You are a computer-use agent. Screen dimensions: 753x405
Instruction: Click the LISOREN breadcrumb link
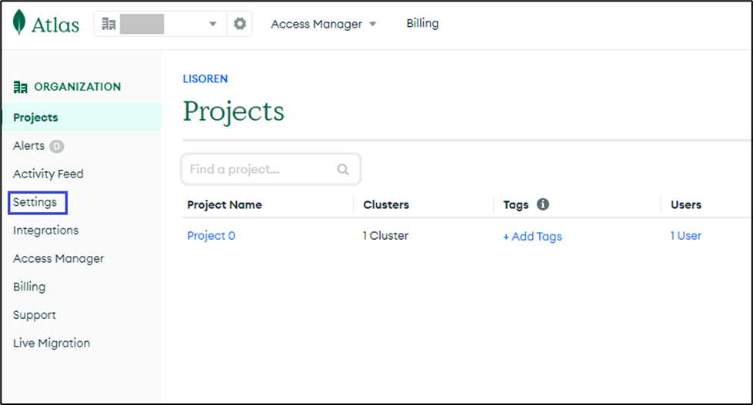pos(205,78)
